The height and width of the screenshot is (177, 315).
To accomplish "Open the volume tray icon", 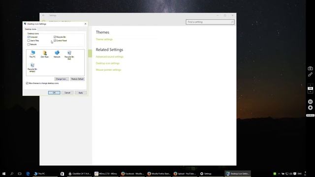I will 291,174.
